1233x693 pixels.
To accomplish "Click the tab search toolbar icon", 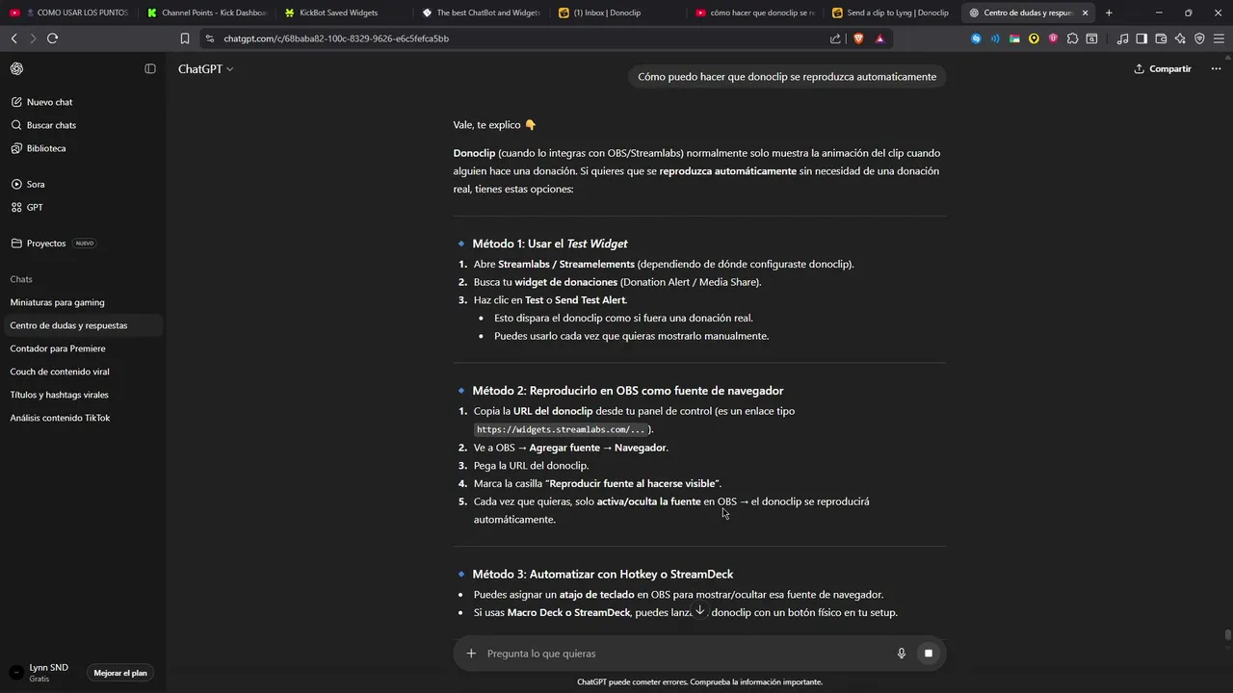I will tap(1091, 38).
